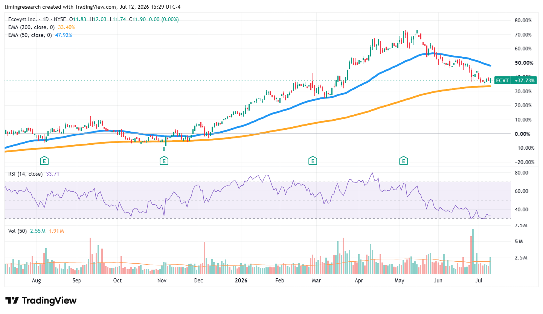The width and height of the screenshot is (543, 314).
Task: Click the change value 0.00 (0.00%)
Action: (164, 19)
